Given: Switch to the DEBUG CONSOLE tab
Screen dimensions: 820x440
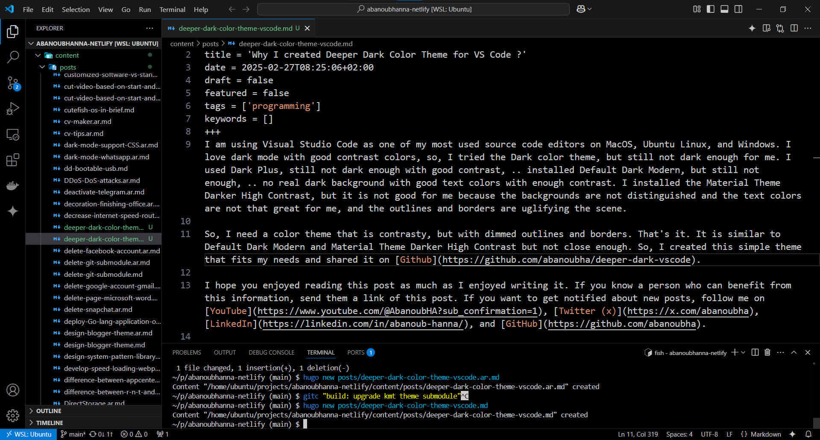Looking at the screenshot, I should [271, 352].
